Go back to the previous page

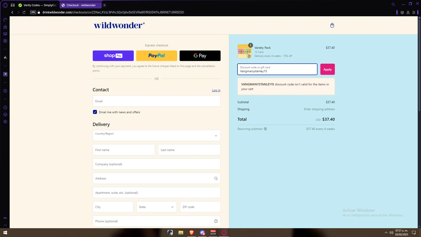pos(12,12)
